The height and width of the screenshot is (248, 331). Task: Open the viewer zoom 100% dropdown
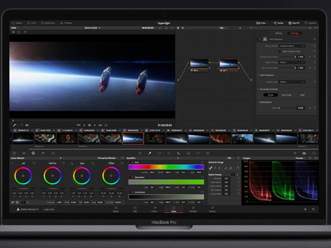(15, 28)
